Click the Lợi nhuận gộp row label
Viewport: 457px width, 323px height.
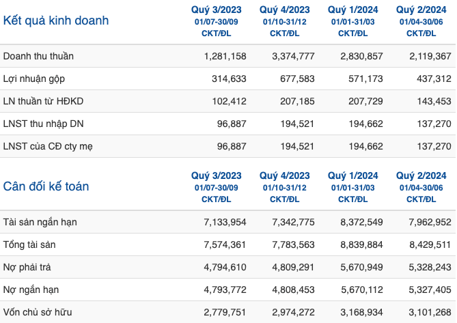tap(34, 79)
